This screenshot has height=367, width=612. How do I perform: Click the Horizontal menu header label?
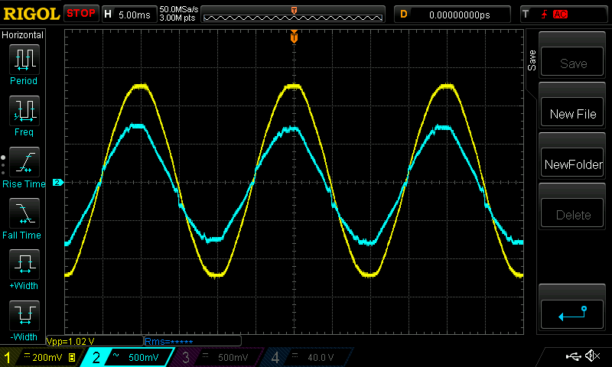click(23, 35)
